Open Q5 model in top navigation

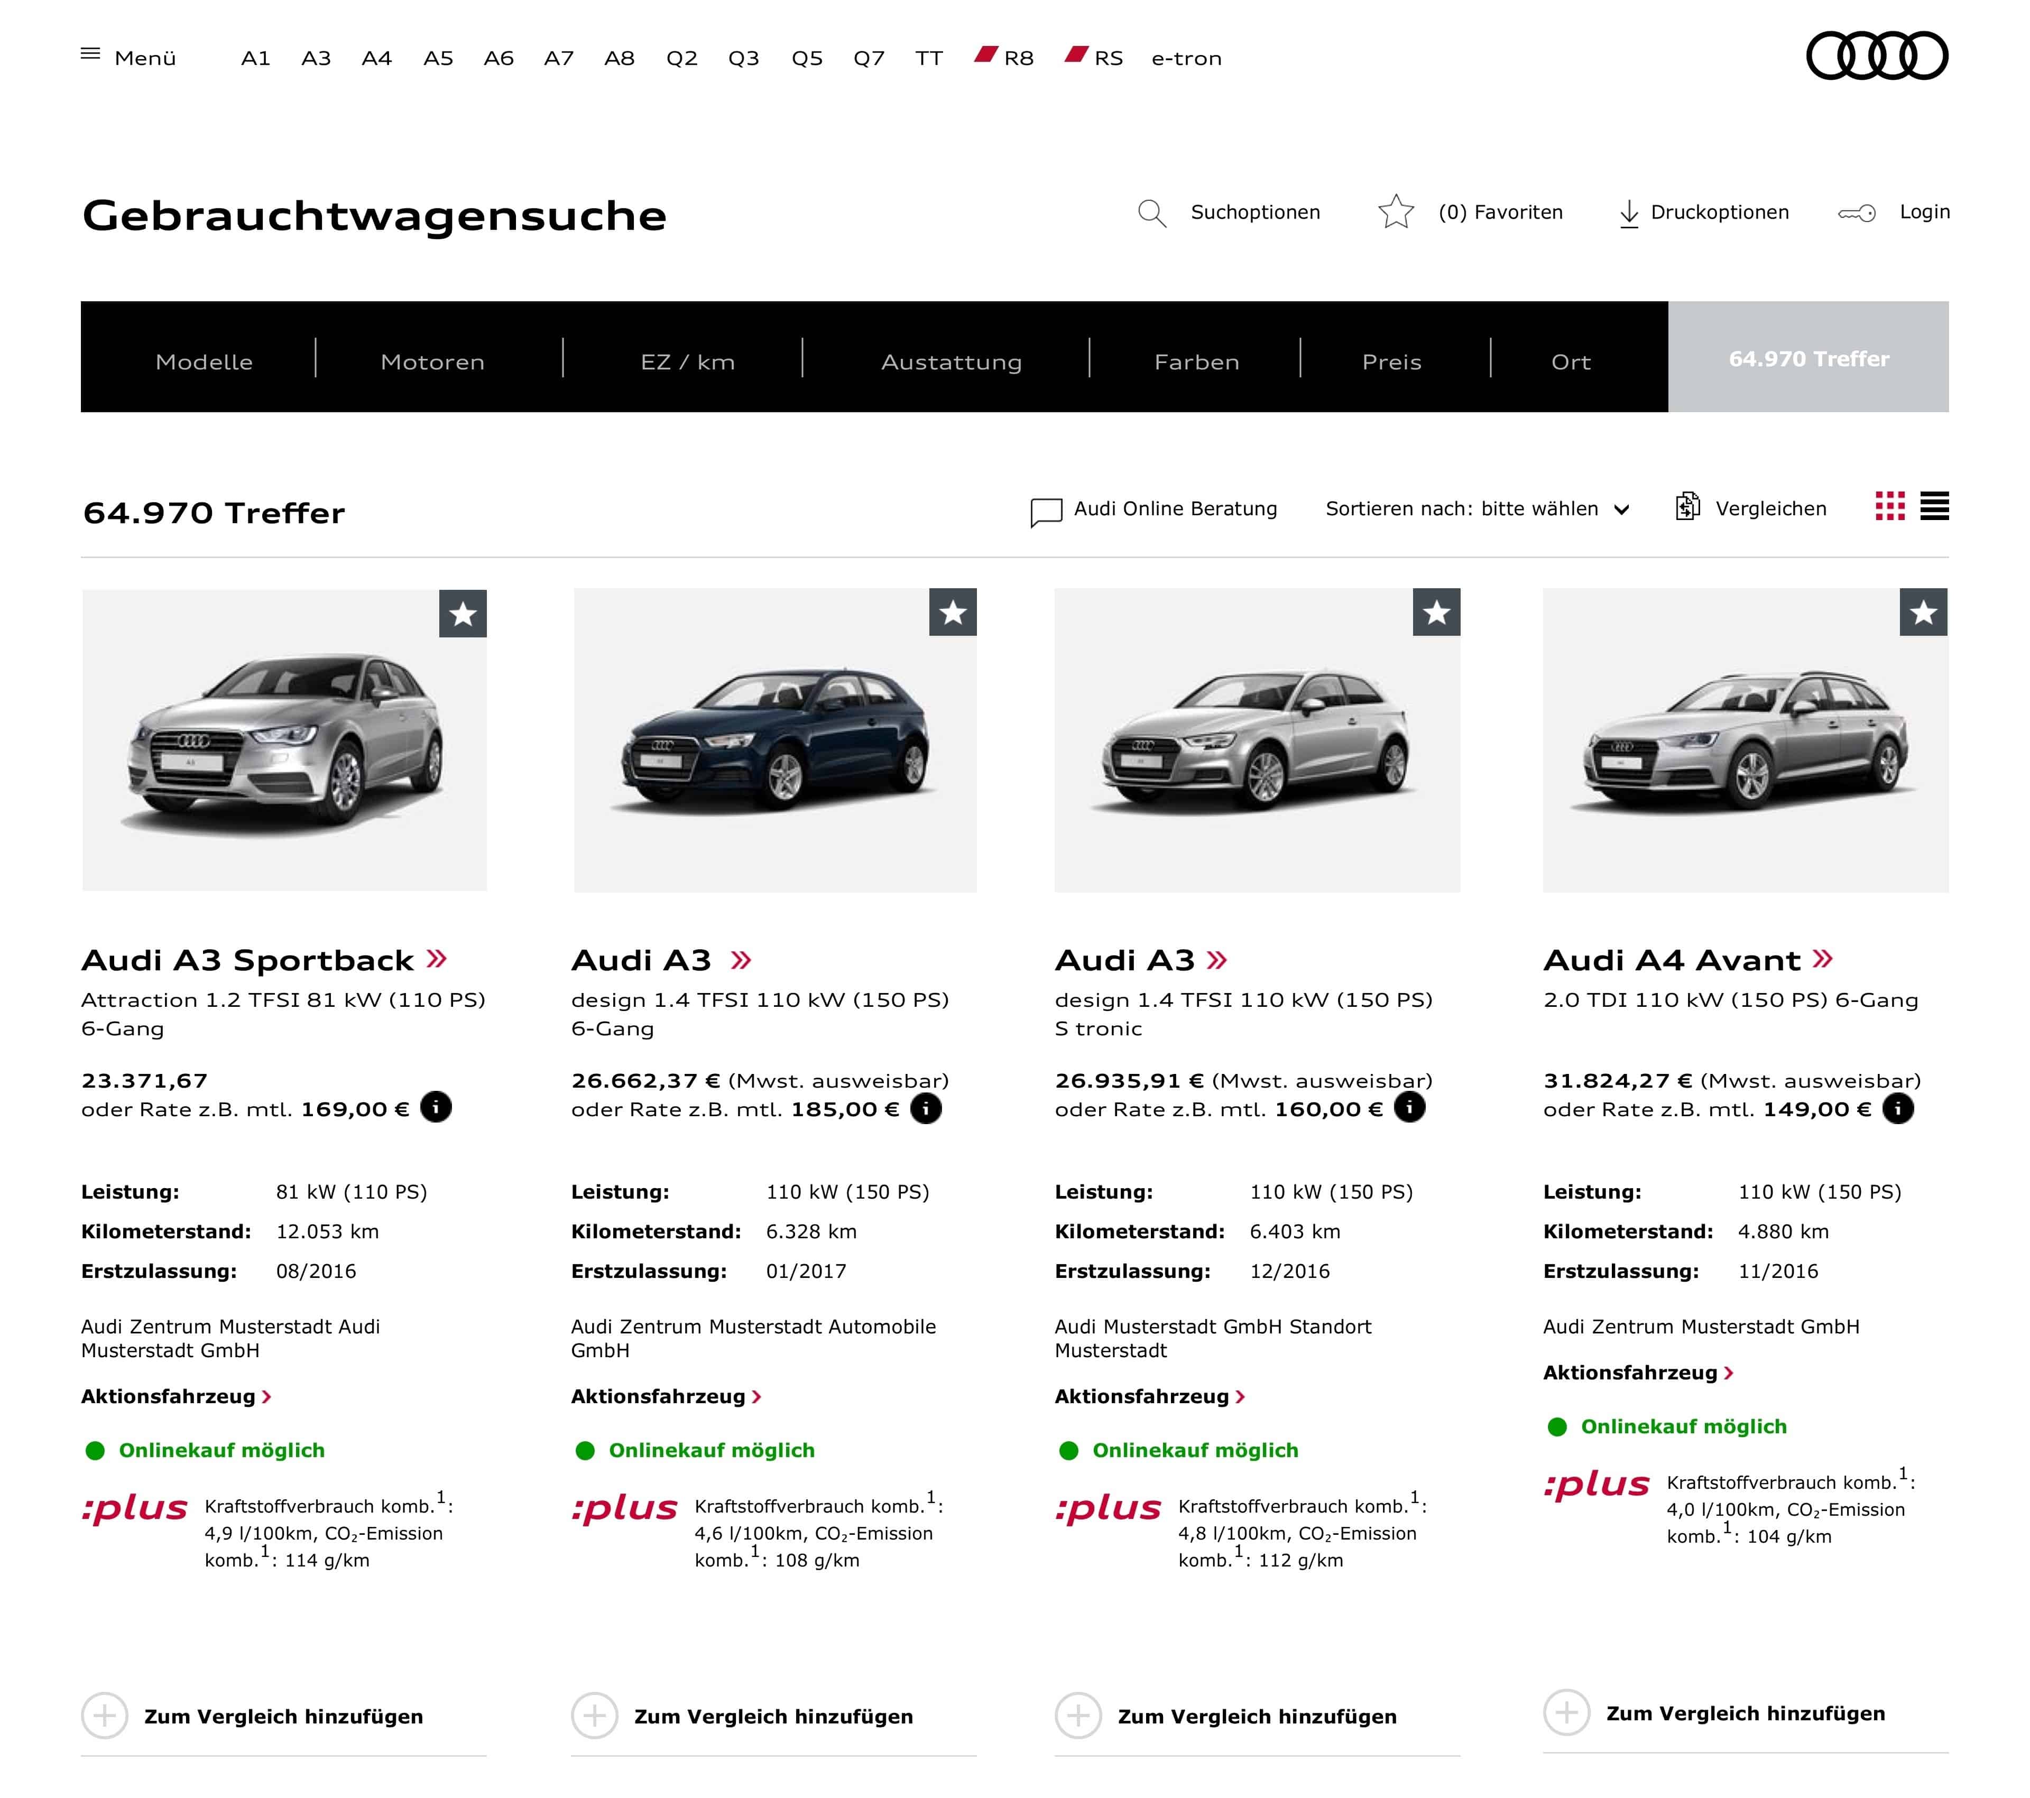point(806,59)
